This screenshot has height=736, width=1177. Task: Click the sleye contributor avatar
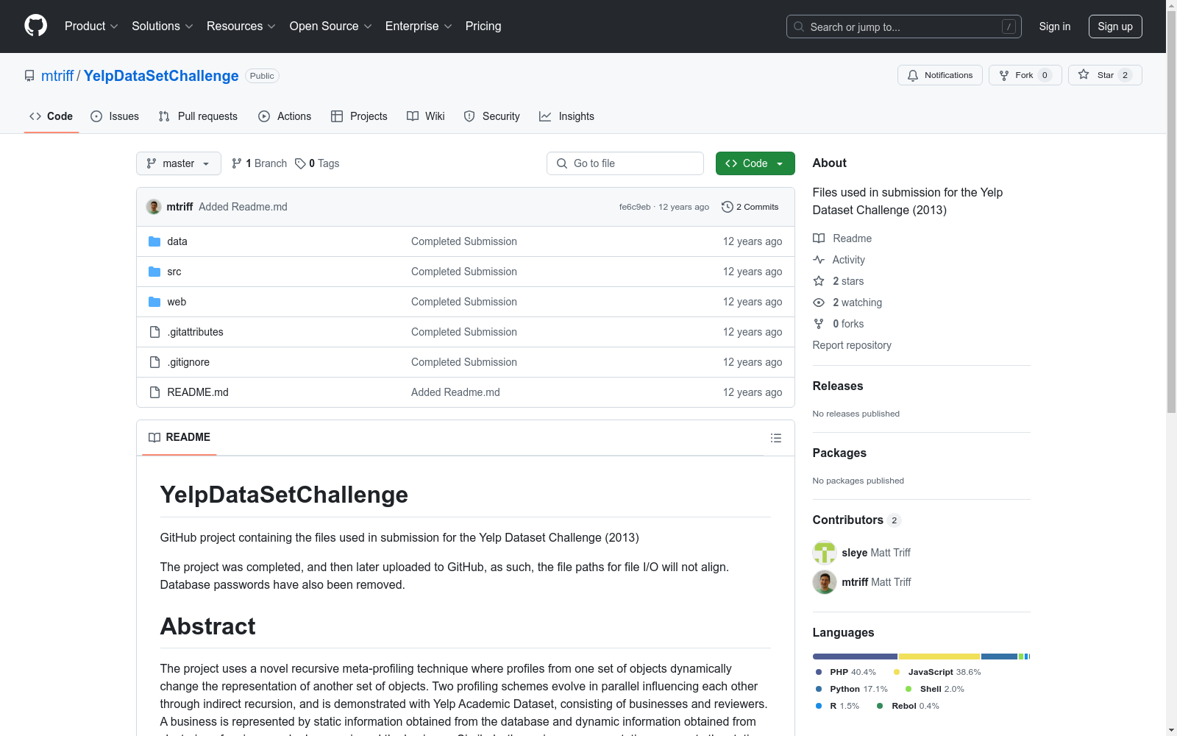(825, 553)
